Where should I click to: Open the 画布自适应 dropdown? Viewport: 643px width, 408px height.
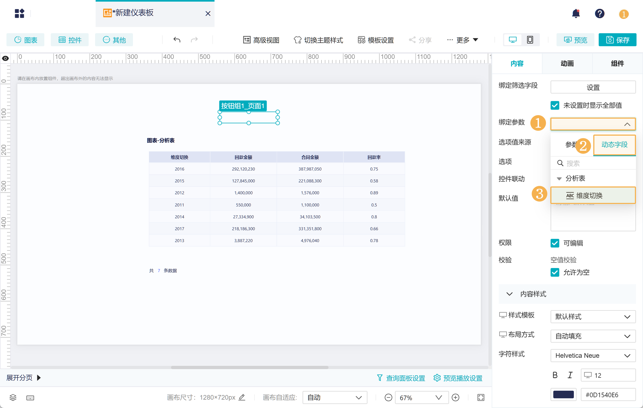(x=335, y=397)
